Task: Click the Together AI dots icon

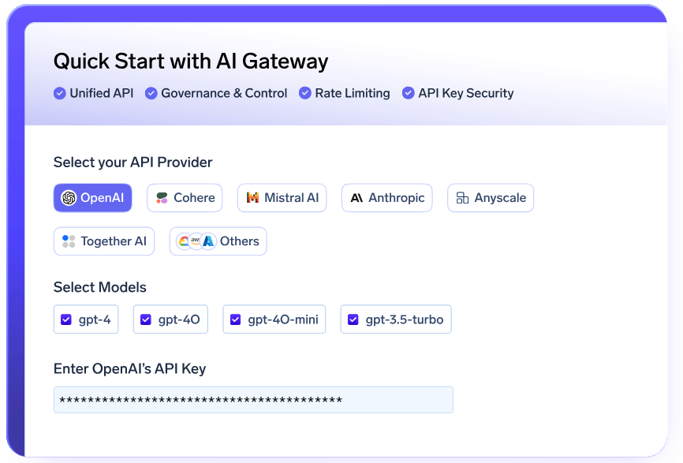Action: tap(69, 241)
